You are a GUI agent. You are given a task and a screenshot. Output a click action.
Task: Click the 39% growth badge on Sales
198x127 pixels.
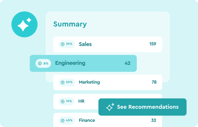point(67,44)
